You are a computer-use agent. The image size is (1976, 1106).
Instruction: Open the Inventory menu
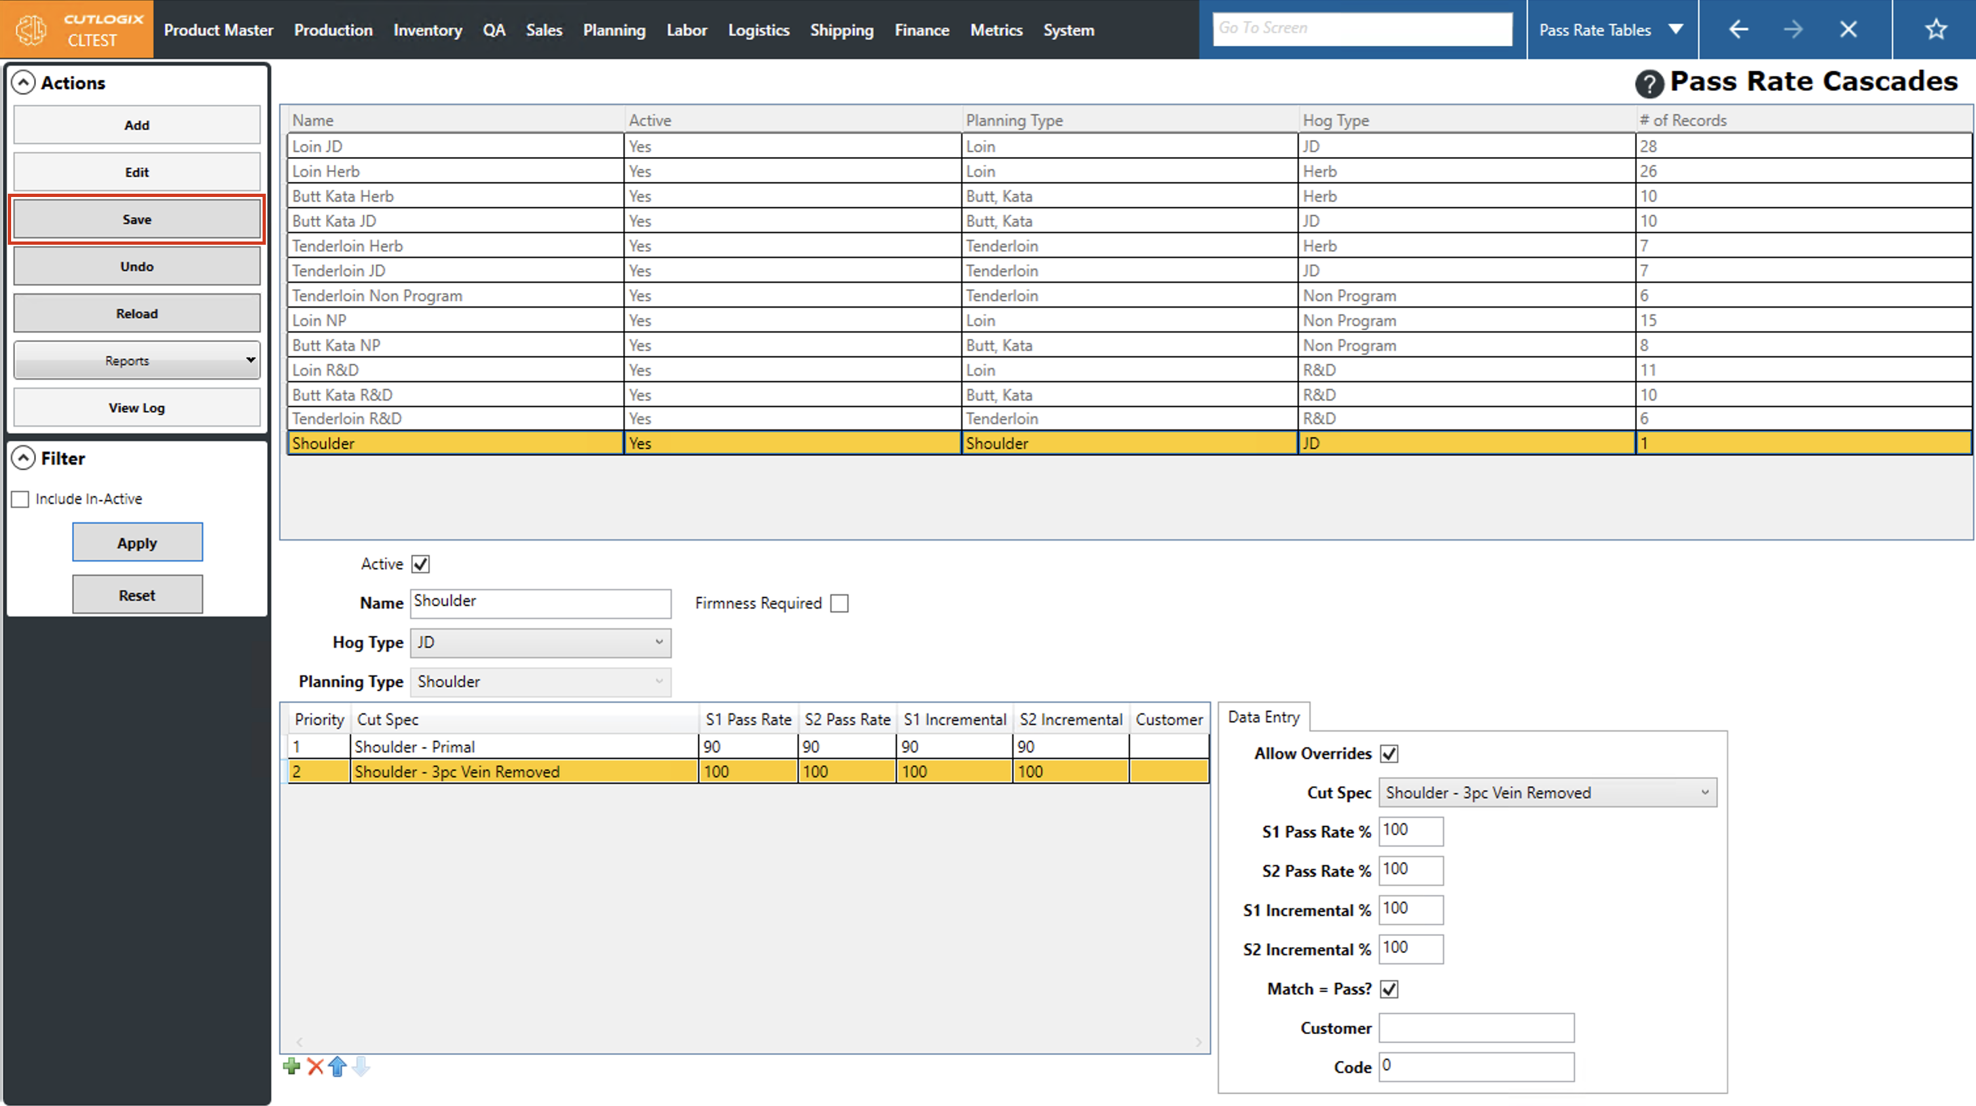pos(428,30)
